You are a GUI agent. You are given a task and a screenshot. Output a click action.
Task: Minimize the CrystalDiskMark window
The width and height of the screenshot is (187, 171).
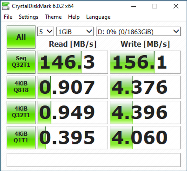(x=135, y=6)
